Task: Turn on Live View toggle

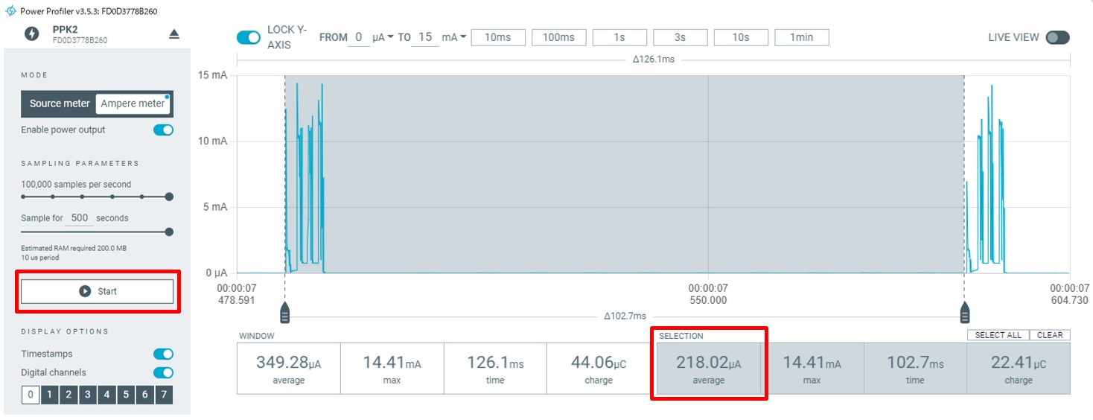Action: coord(1057,37)
